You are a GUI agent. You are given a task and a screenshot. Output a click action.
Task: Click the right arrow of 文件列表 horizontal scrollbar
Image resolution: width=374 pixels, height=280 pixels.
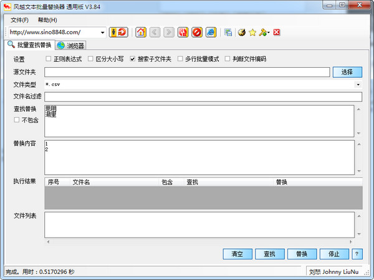[350, 242]
